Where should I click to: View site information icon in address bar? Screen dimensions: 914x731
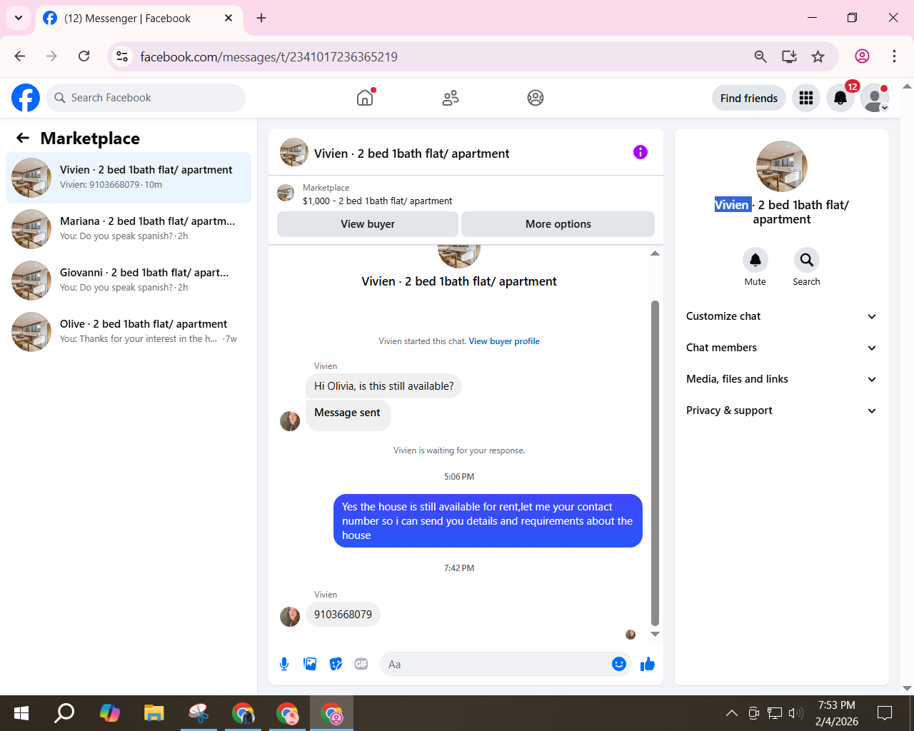[x=123, y=56]
